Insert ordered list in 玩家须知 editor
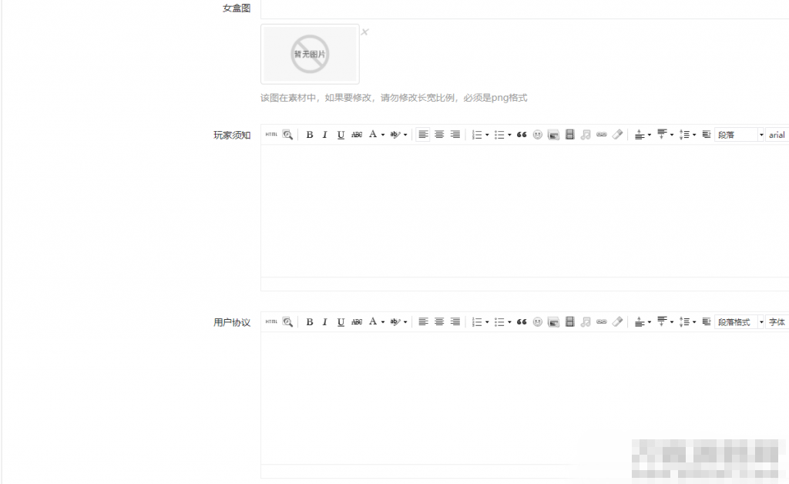Screen dimensions: 789x484 tap(476, 134)
